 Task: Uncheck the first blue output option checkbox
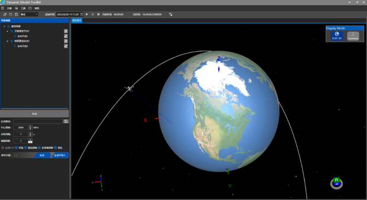click(x=16, y=148)
